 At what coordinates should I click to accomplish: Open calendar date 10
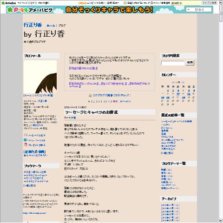(x=178, y=94)
